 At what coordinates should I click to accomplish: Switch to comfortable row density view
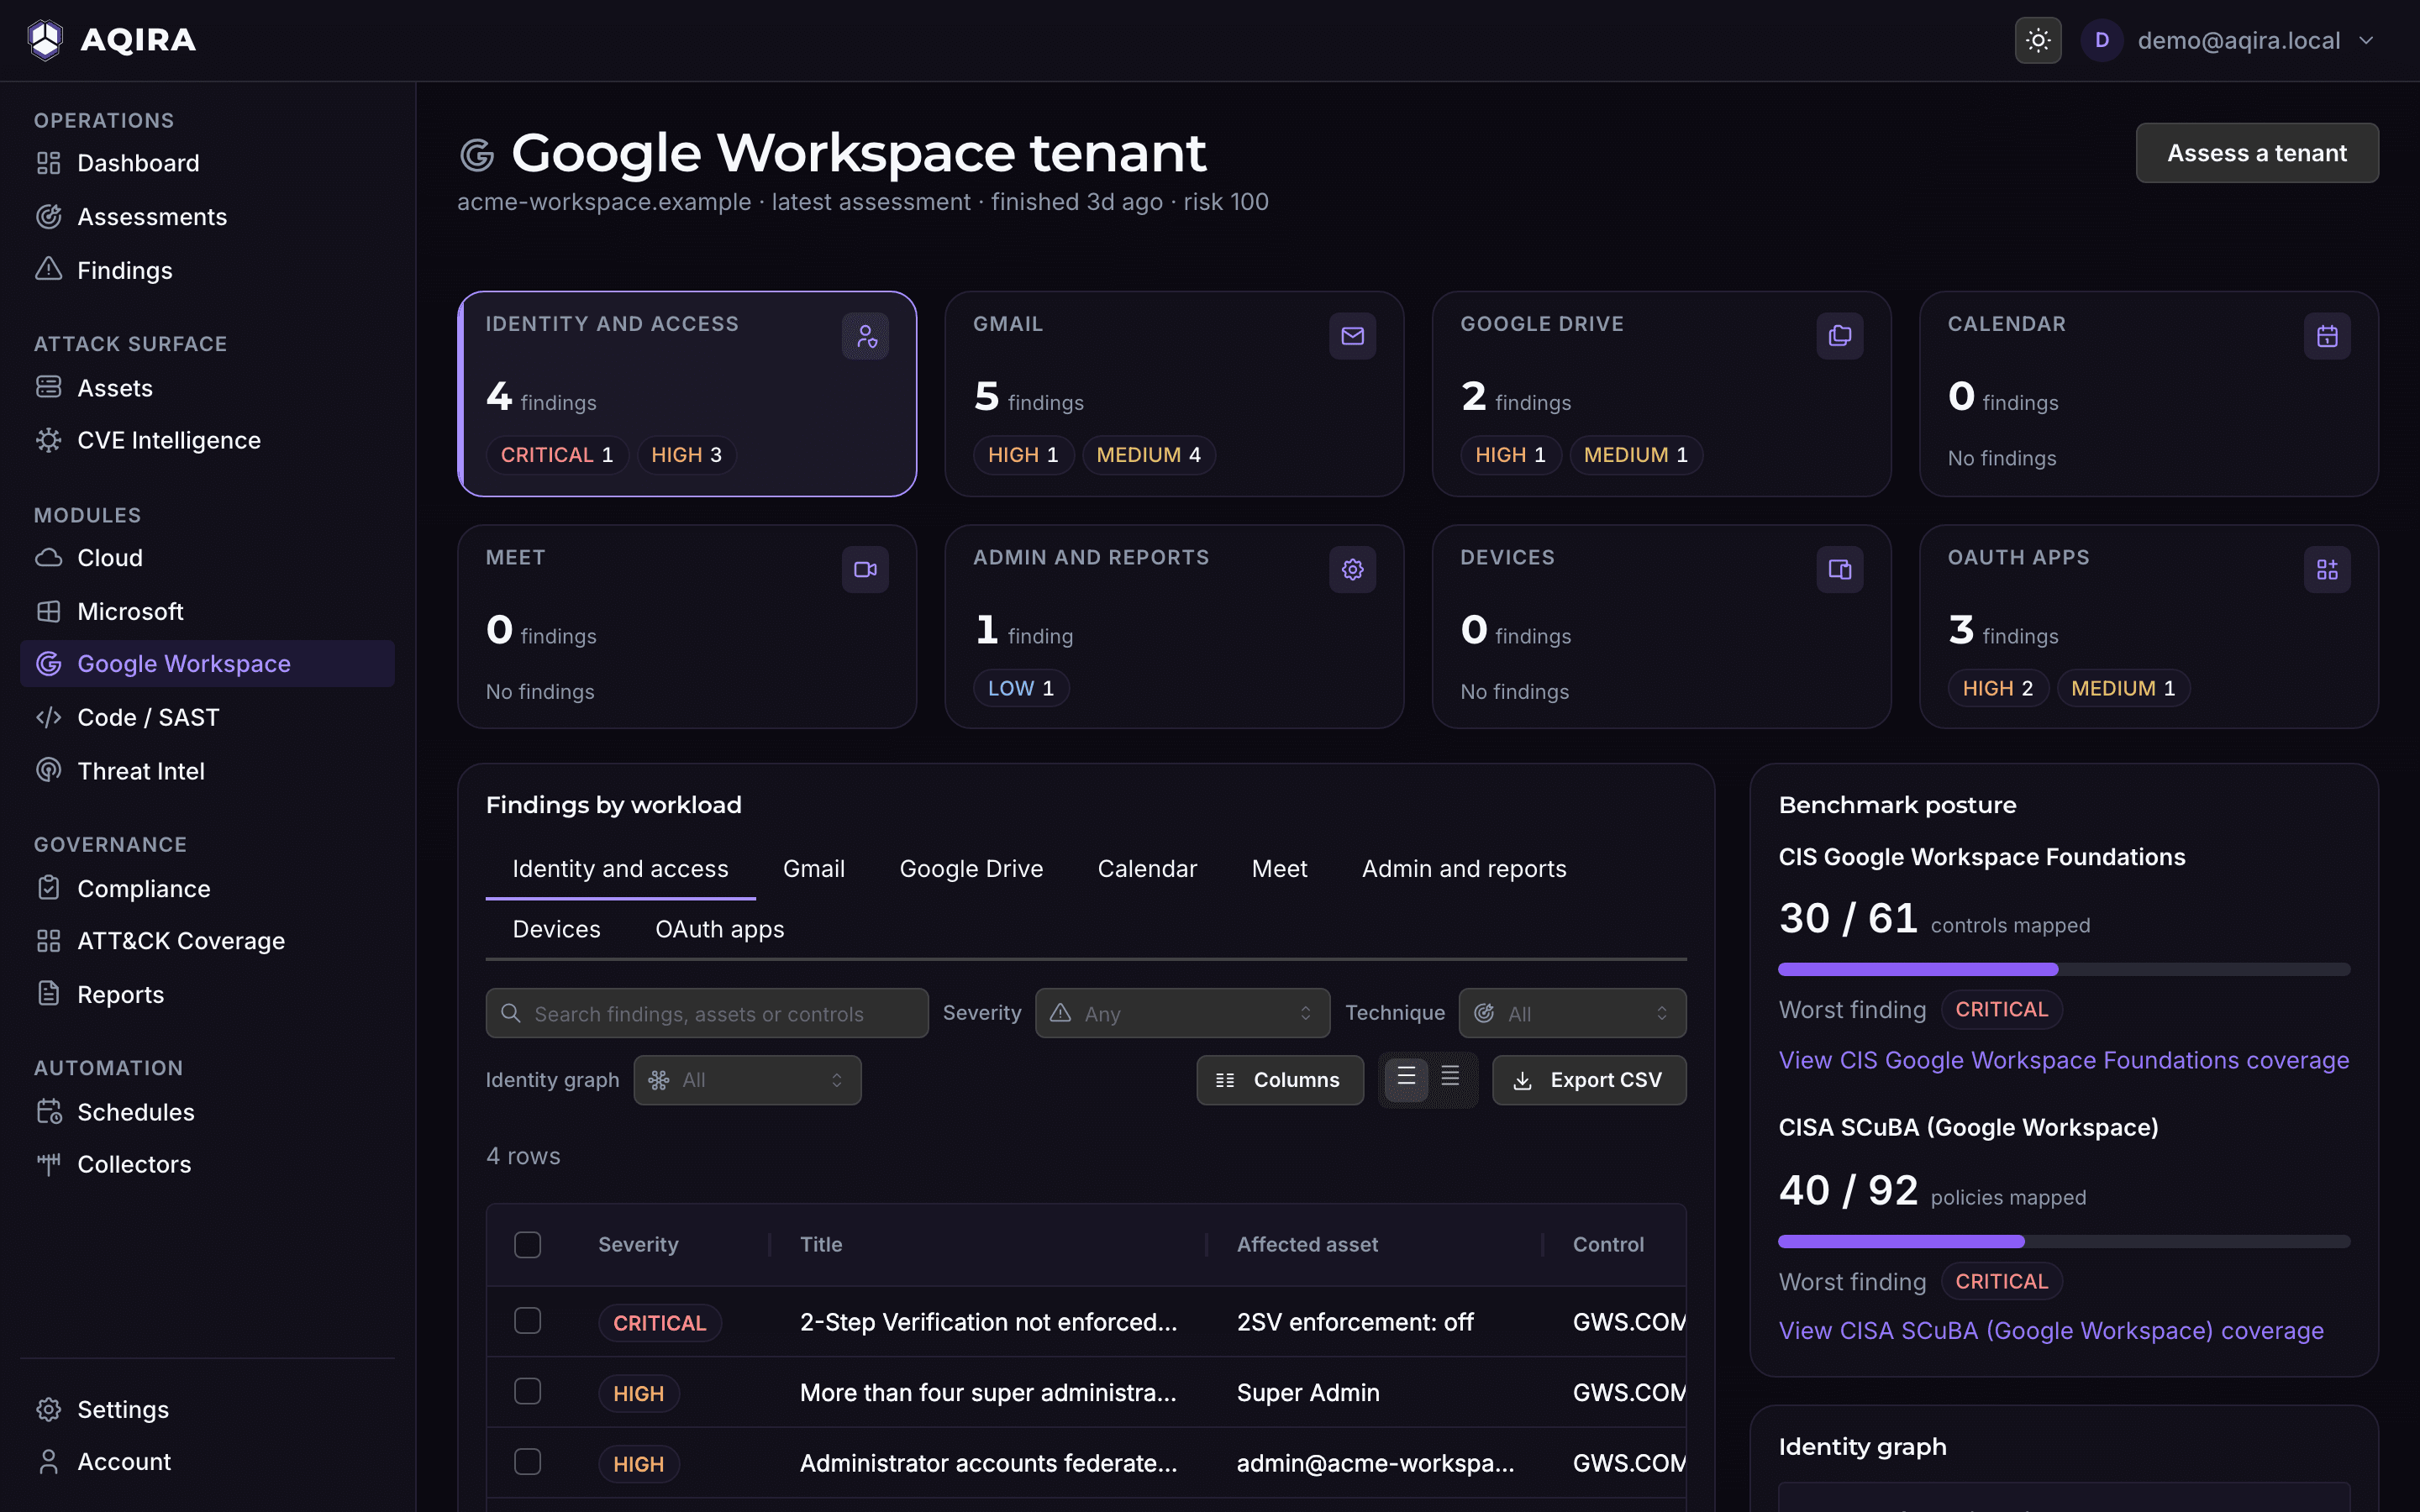(x=1406, y=1079)
